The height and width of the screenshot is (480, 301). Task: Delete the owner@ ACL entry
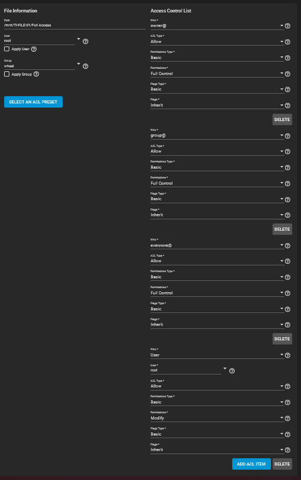click(x=282, y=119)
